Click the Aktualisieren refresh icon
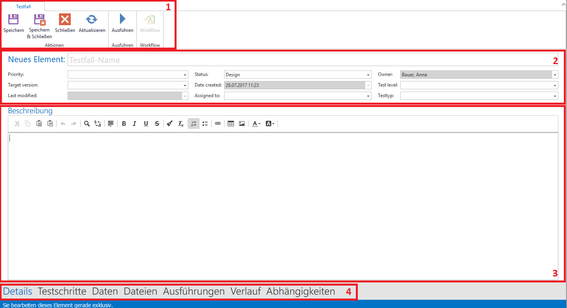This screenshot has height=308, width=567. click(x=92, y=20)
